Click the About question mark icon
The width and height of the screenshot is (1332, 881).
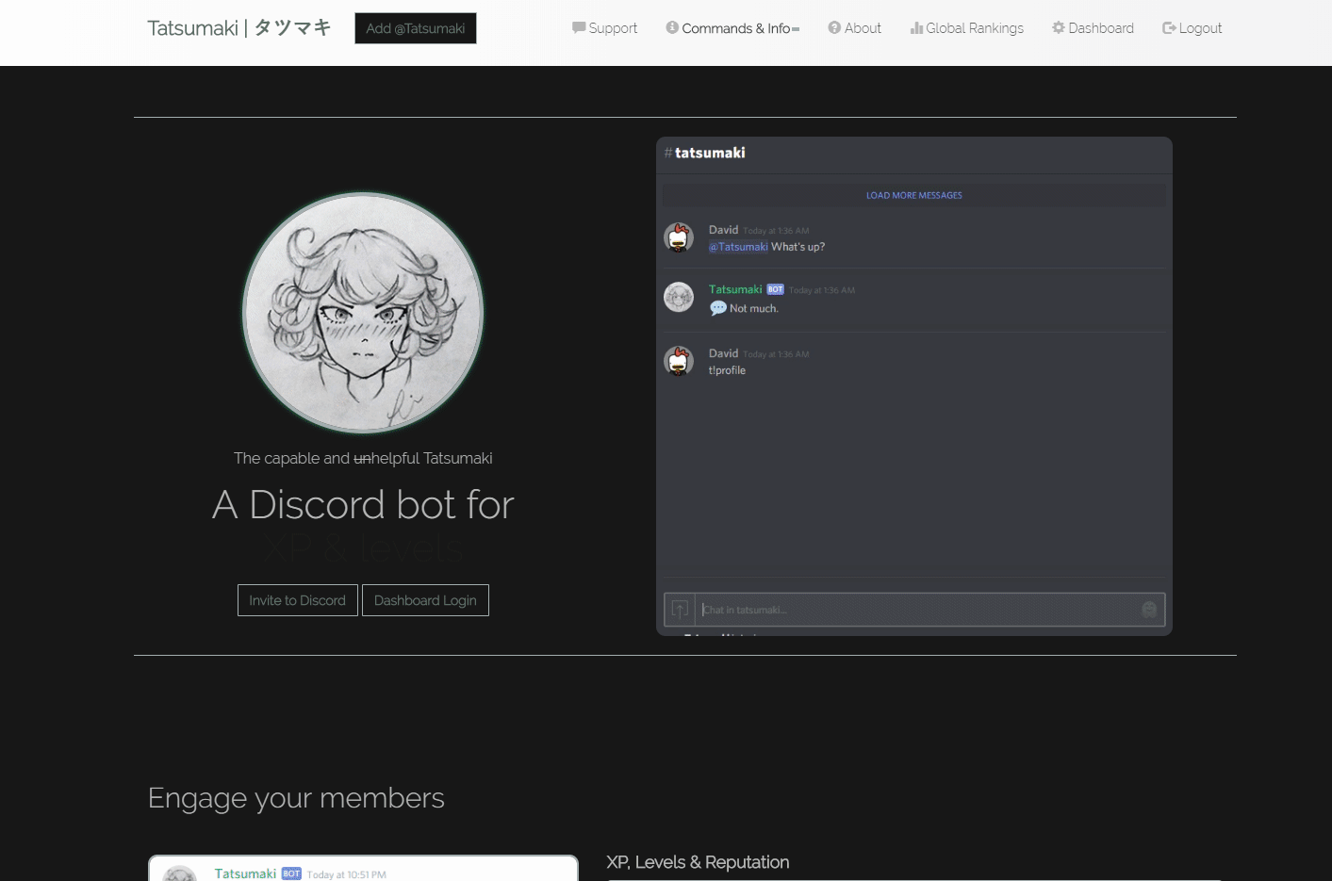click(x=834, y=27)
